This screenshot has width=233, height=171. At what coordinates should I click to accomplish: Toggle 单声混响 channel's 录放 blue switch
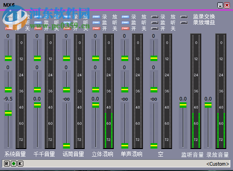click(125, 17)
